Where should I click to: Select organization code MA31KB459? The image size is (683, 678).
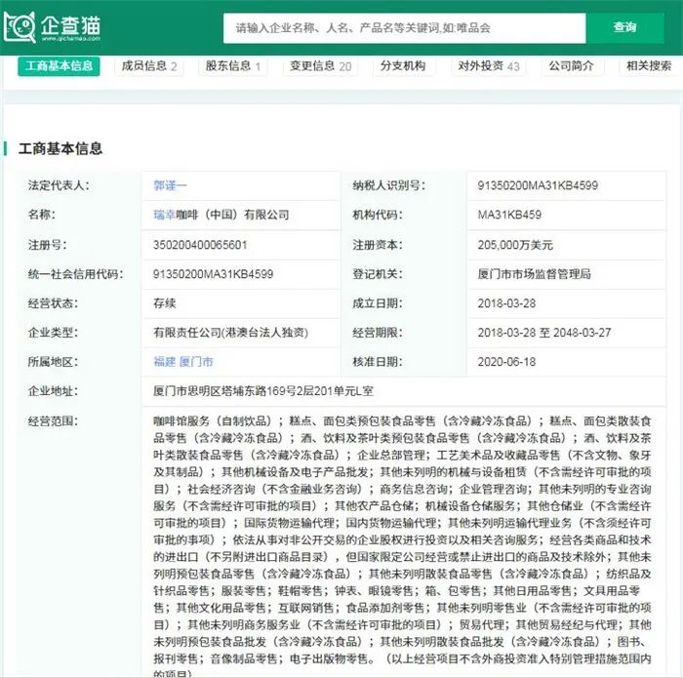coord(509,215)
